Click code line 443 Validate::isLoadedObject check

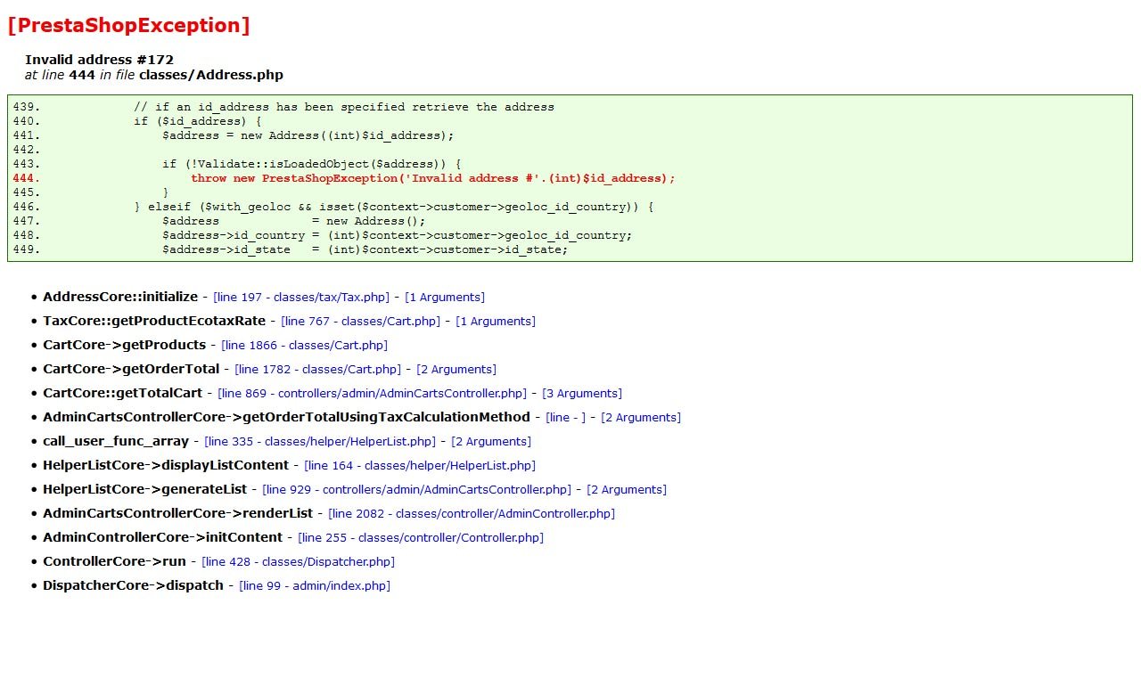312,164
